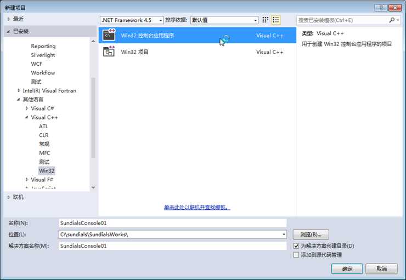Click the tree scrollbar down arrow
406x280 pixels.
click(x=93, y=187)
